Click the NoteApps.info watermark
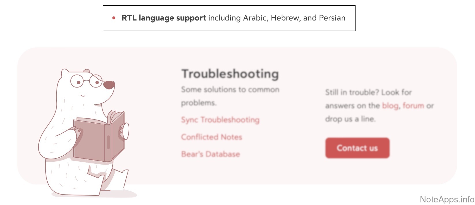 coord(447,199)
